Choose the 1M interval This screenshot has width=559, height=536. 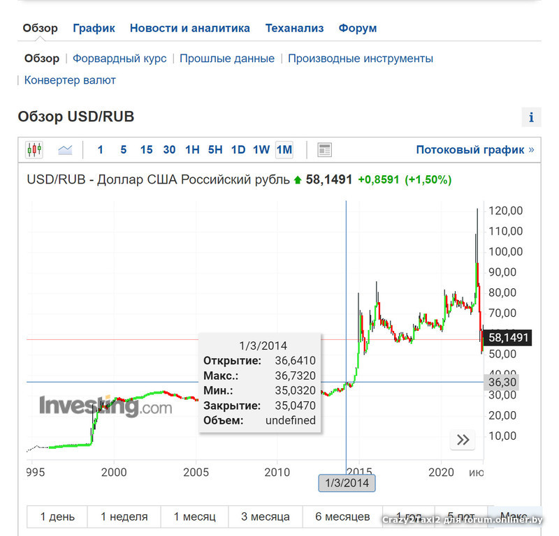(284, 149)
